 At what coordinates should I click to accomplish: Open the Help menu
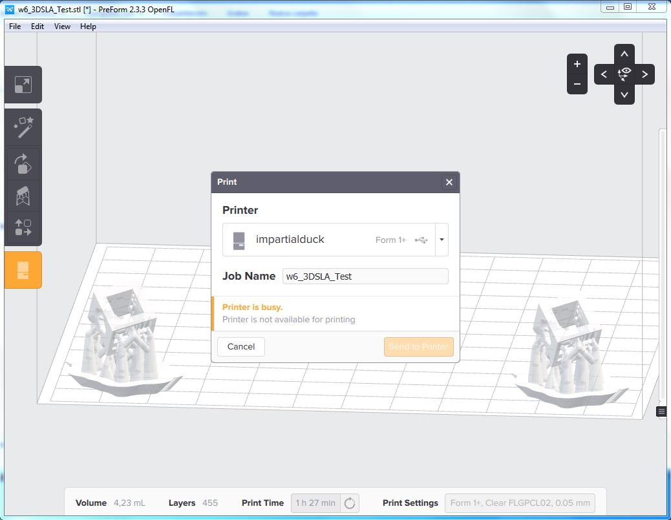[x=88, y=26]
